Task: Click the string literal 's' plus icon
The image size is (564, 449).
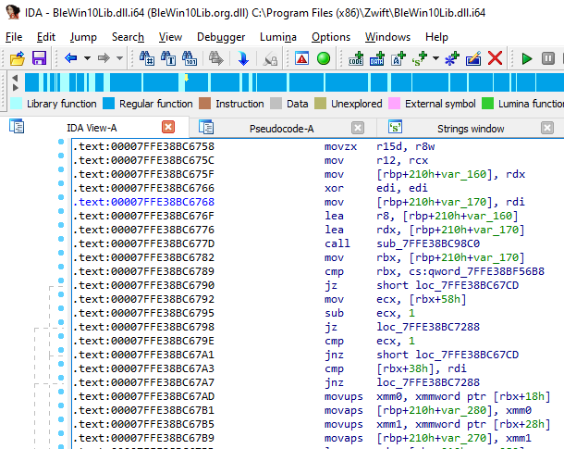Action: [420, 58]
